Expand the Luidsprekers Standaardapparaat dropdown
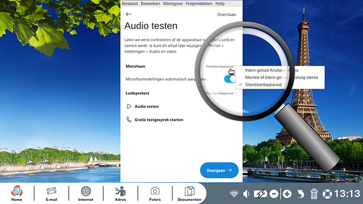This screenshot has width=363, height=204. click(221, 93)
